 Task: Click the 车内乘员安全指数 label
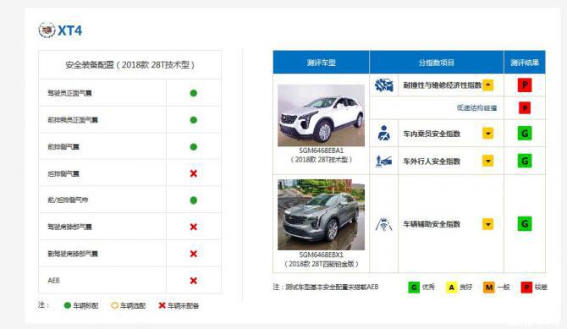pos(432,134)
